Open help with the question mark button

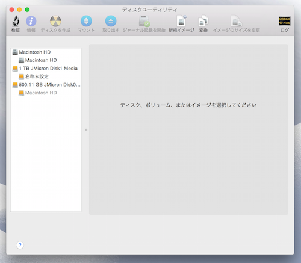click(20, 245)
